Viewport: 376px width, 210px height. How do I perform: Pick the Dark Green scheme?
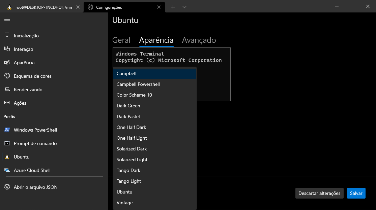[x=155, y=106]
